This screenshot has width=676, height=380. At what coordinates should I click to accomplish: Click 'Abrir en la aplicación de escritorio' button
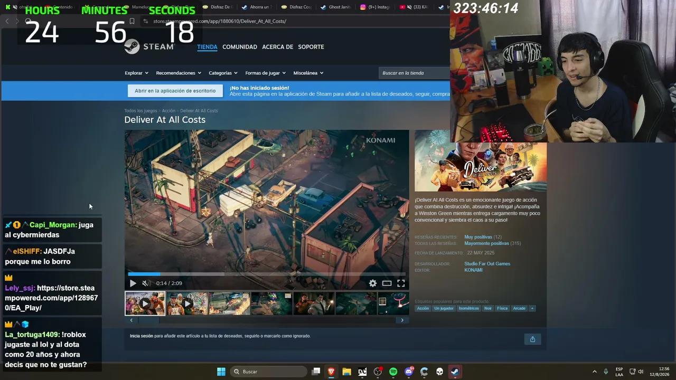coord(175,91)
